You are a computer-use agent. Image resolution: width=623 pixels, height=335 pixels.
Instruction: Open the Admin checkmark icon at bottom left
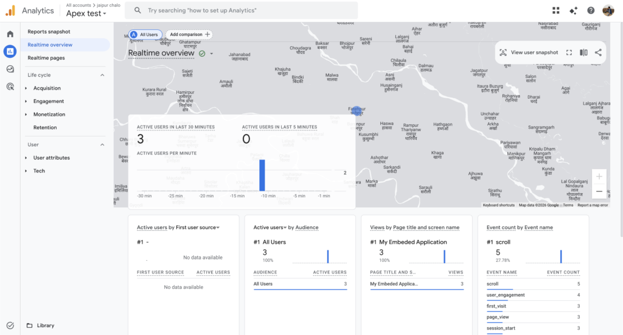[10, 325]
